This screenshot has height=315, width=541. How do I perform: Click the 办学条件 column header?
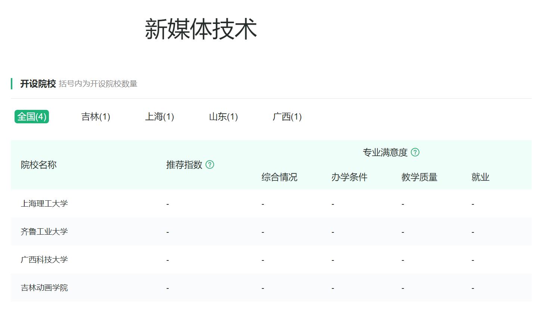point(349,177)
